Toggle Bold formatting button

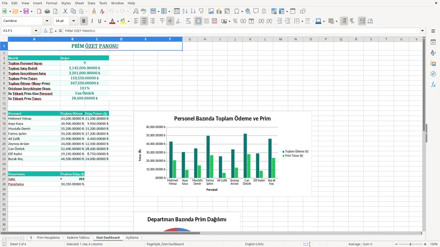coord(84,21)
